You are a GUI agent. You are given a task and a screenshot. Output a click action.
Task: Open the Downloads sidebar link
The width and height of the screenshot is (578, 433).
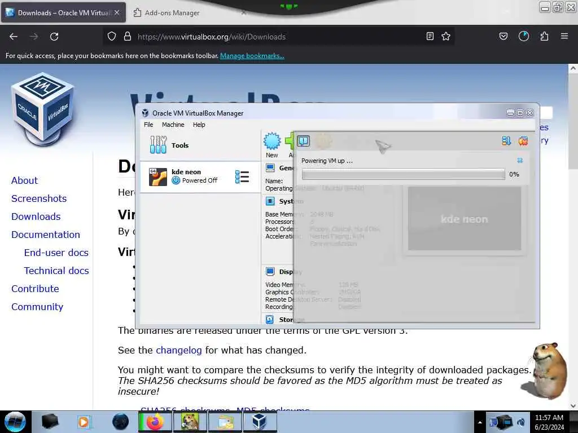(36, 216)
